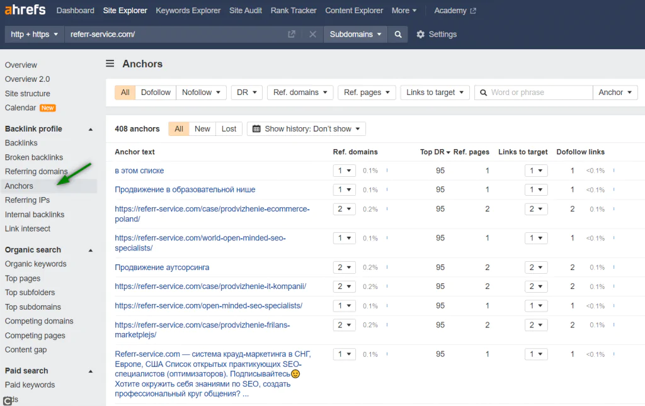
Task: Expand Ref. domains dropdown for prodvizhenie-ecommerce-poland row
Action: 345,209
